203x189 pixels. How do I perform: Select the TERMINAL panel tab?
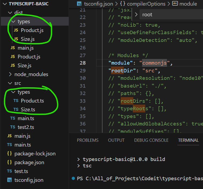click(188, 140)
